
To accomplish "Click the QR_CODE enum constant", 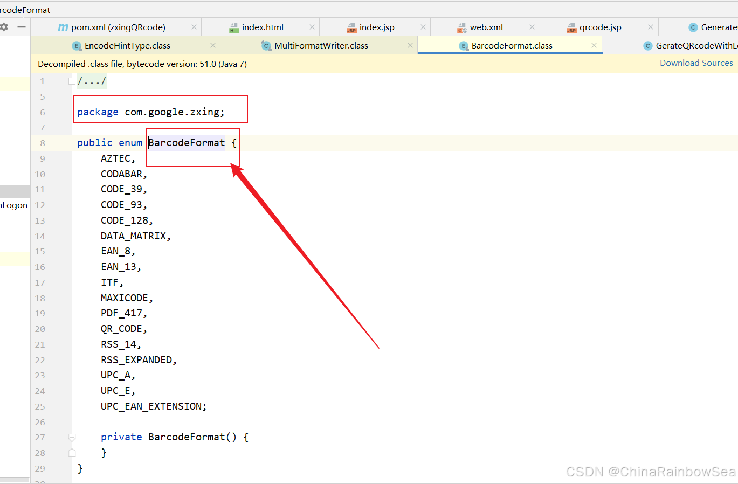I will pos(121,329).
